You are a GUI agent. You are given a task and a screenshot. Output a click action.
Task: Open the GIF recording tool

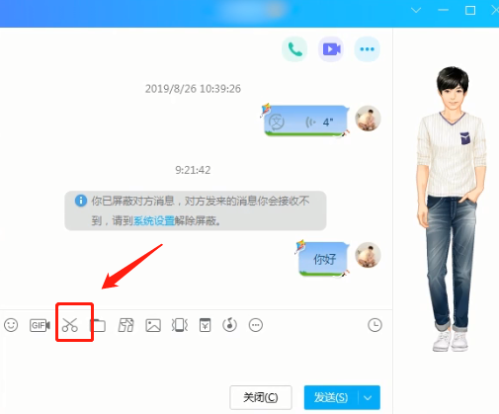point(40,325)
